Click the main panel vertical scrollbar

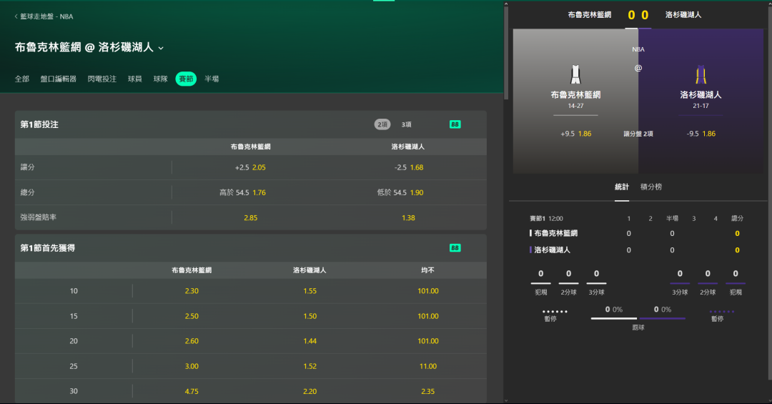(x=505, y=53)
